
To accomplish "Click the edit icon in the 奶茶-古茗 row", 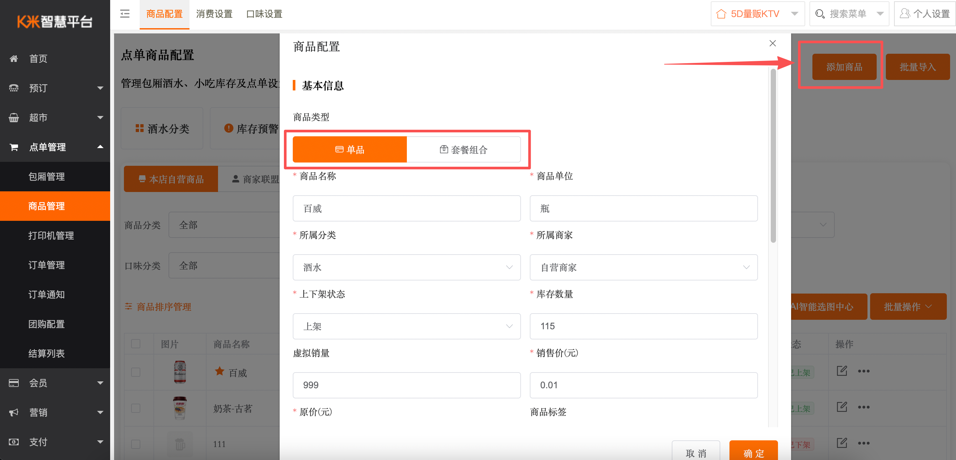I will click(x=842, y=407).
